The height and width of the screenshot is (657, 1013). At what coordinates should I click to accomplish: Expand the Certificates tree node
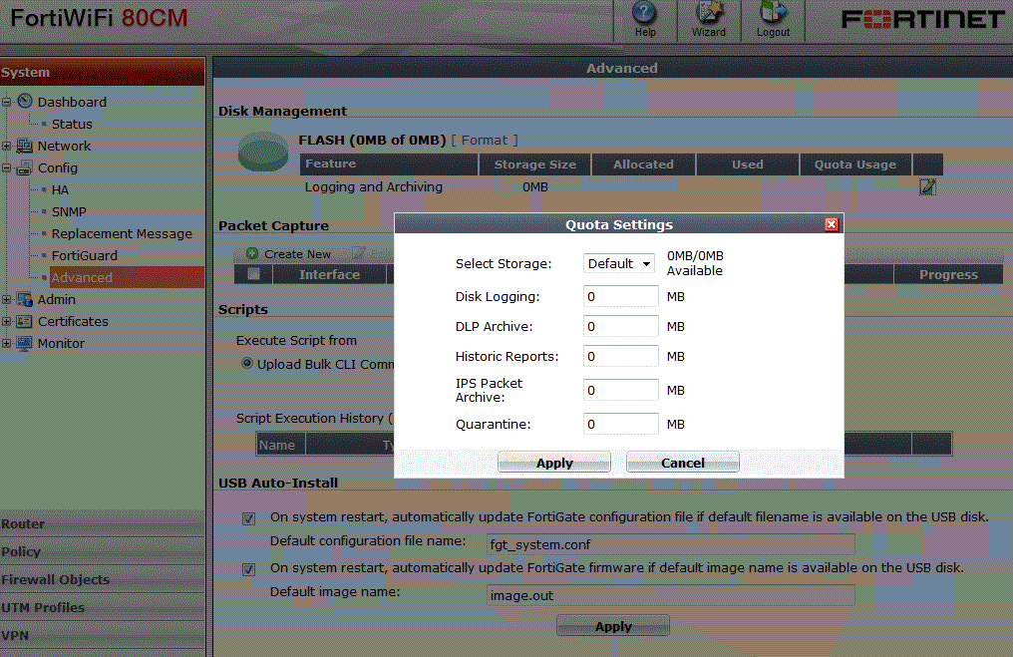(x=6, y=322)
